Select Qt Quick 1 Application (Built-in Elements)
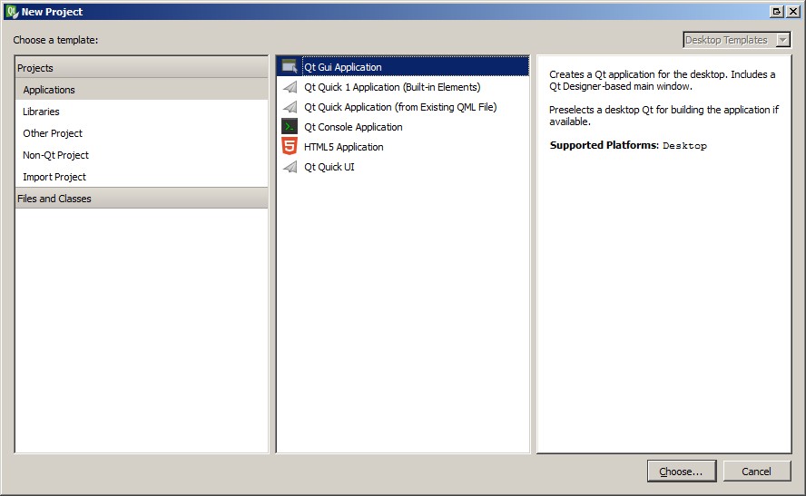Viewport: 806px width, 496px height. click(402, 87)
